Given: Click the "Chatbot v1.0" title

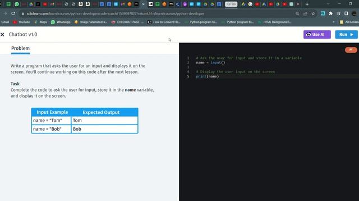Looking at the screenshot, I should click(23, 35).
